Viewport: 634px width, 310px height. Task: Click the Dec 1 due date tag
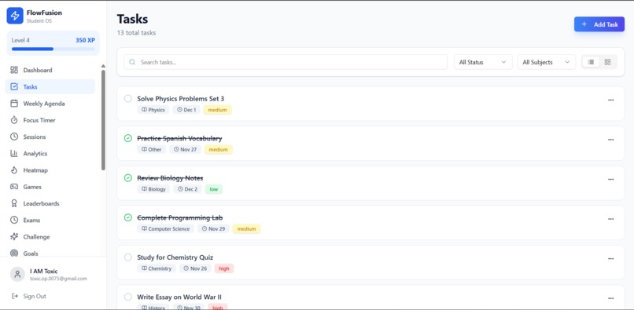186,110
